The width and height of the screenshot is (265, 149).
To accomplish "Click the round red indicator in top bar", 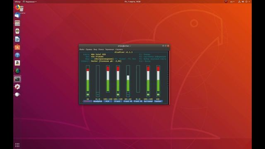I will tap(226, 2).
